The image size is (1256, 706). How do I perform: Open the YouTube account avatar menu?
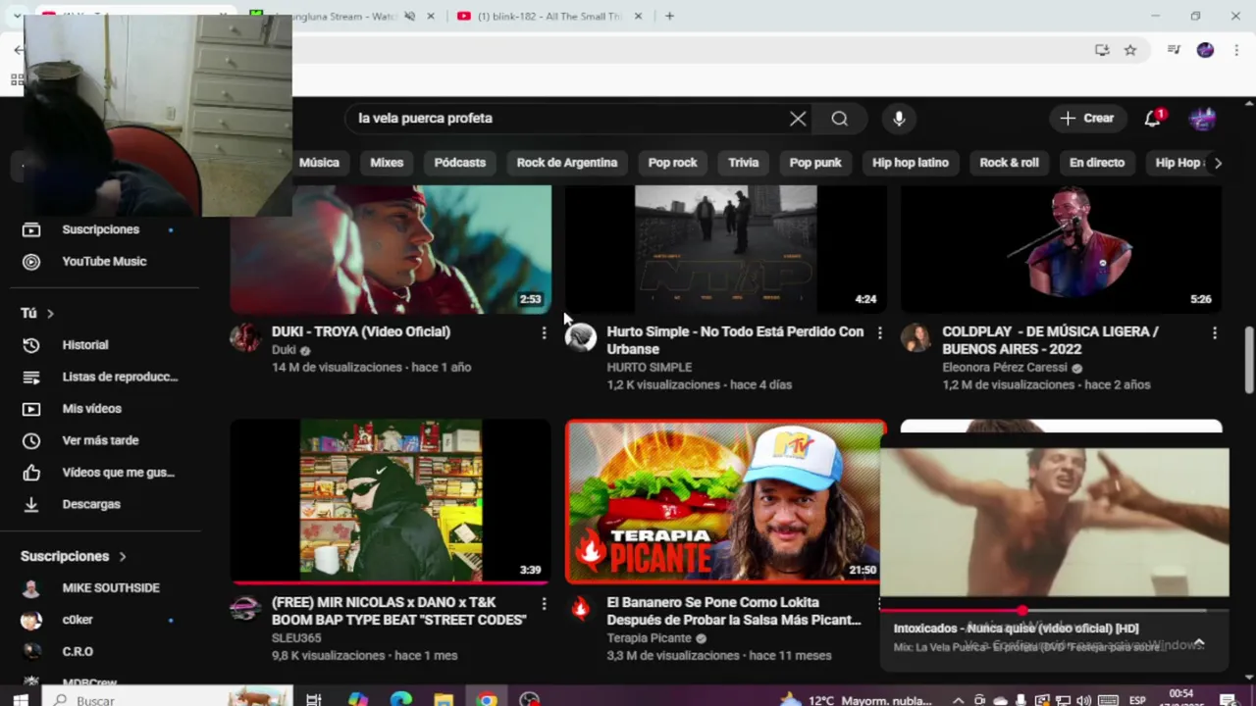(1202, 119)
